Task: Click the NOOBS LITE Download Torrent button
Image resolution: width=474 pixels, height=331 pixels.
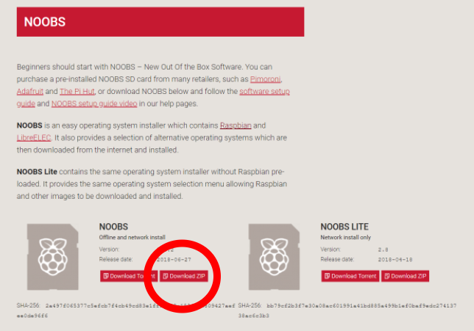Action: coord(350,276)
